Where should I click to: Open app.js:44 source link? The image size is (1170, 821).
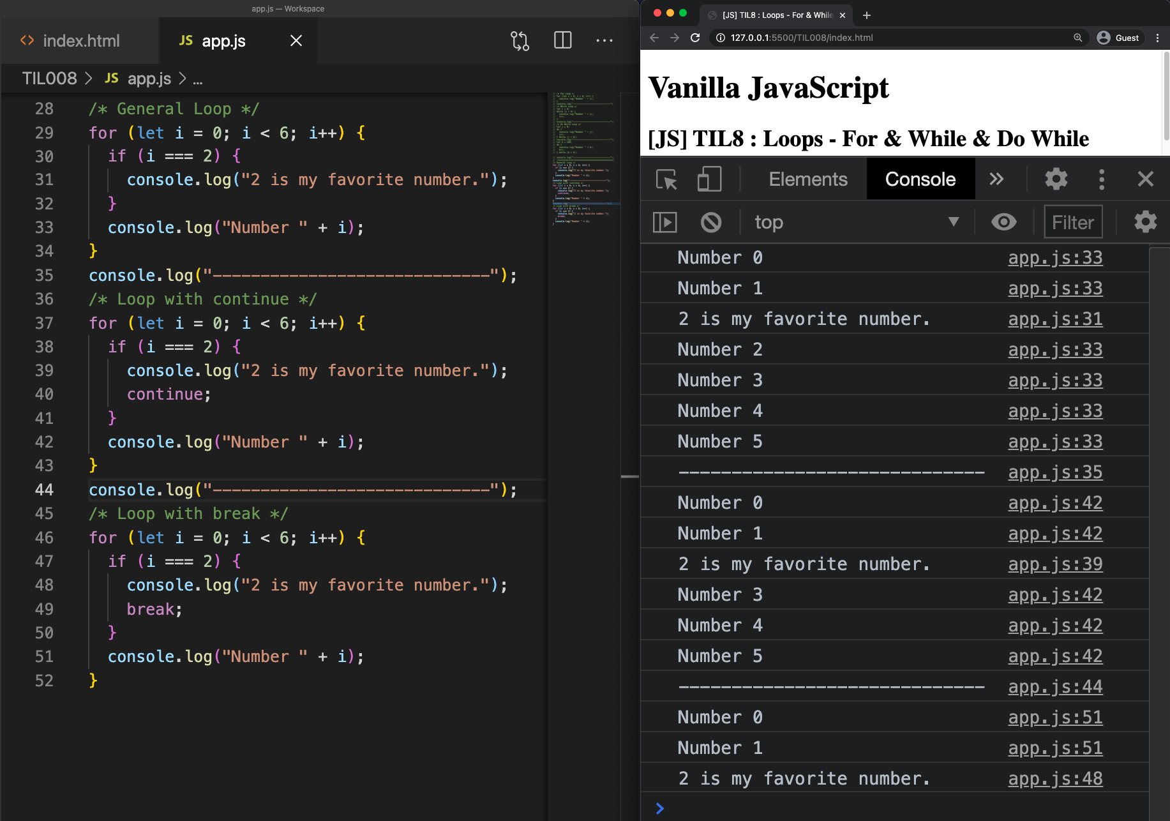point(1055,687)
